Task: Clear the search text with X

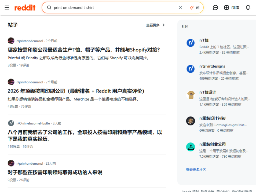Action: [180, 8]
